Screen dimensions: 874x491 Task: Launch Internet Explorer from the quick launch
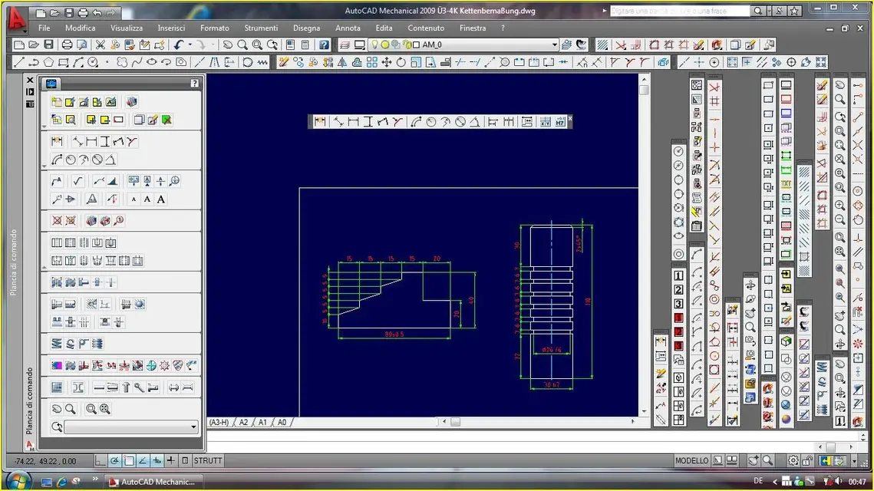(x=61, y=482)
